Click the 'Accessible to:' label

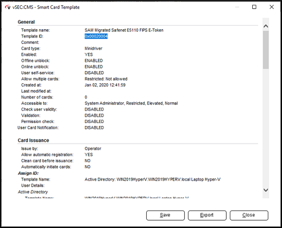pyautogui.click(x=34, y=103)
